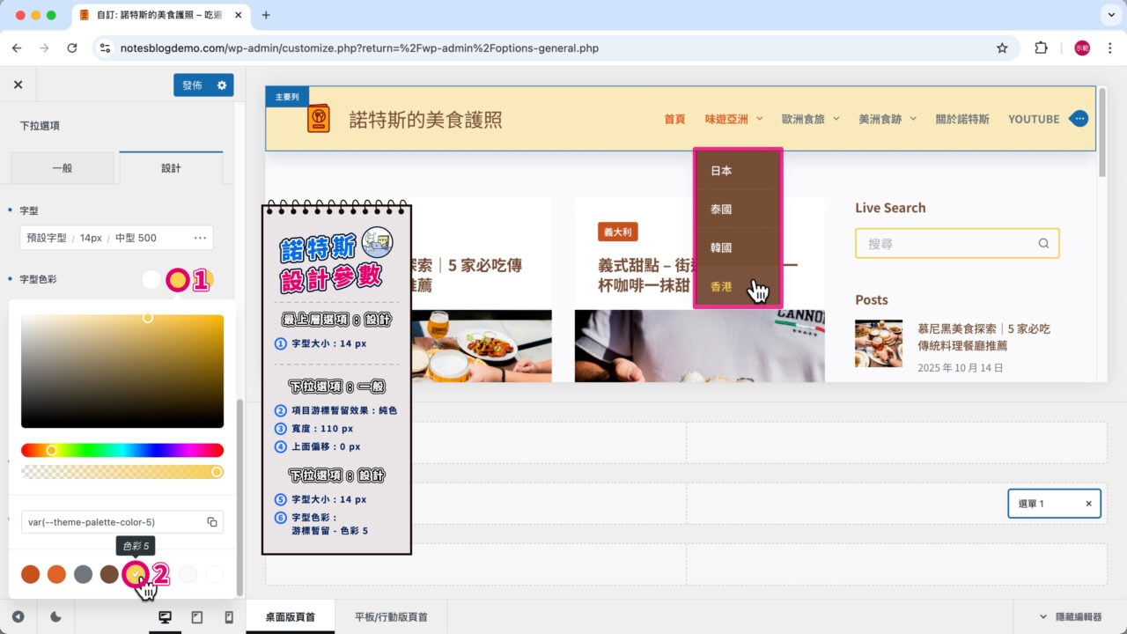
Task: Pick the brown color swatch in the palette
Action: 109,574
